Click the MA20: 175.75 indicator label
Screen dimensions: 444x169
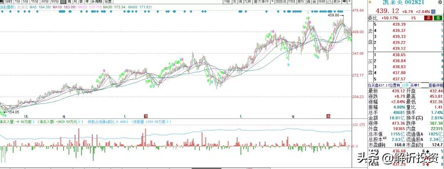90,7
